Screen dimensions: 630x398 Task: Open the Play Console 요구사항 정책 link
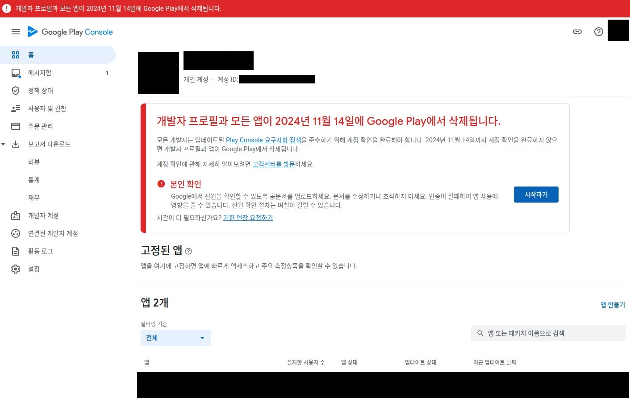click(x=263, y=140)
